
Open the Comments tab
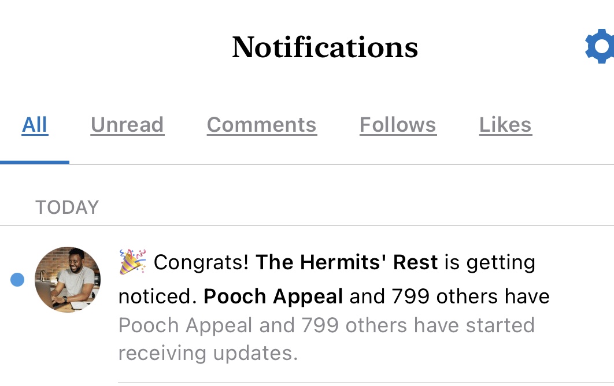click(261, 125)
